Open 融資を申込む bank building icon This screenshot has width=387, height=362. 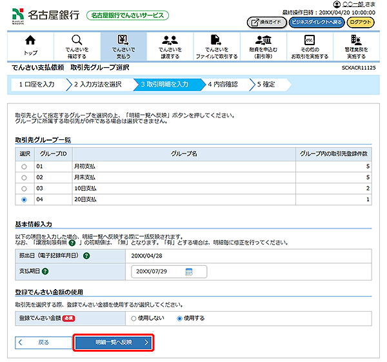263,41
